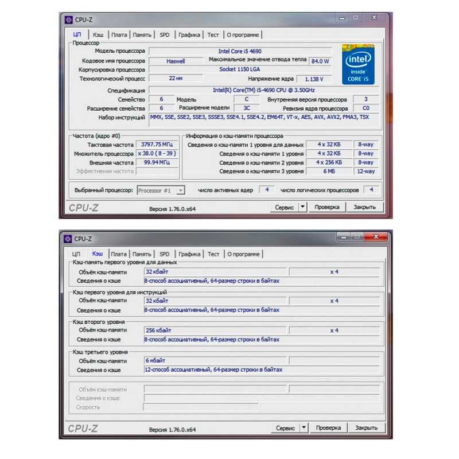Close the top CPU-Z window

[x=374, y=18]
